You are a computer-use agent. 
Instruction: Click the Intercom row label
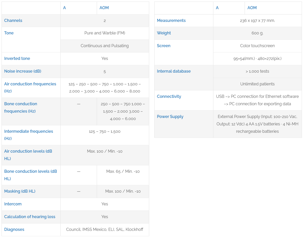point(13,204)
